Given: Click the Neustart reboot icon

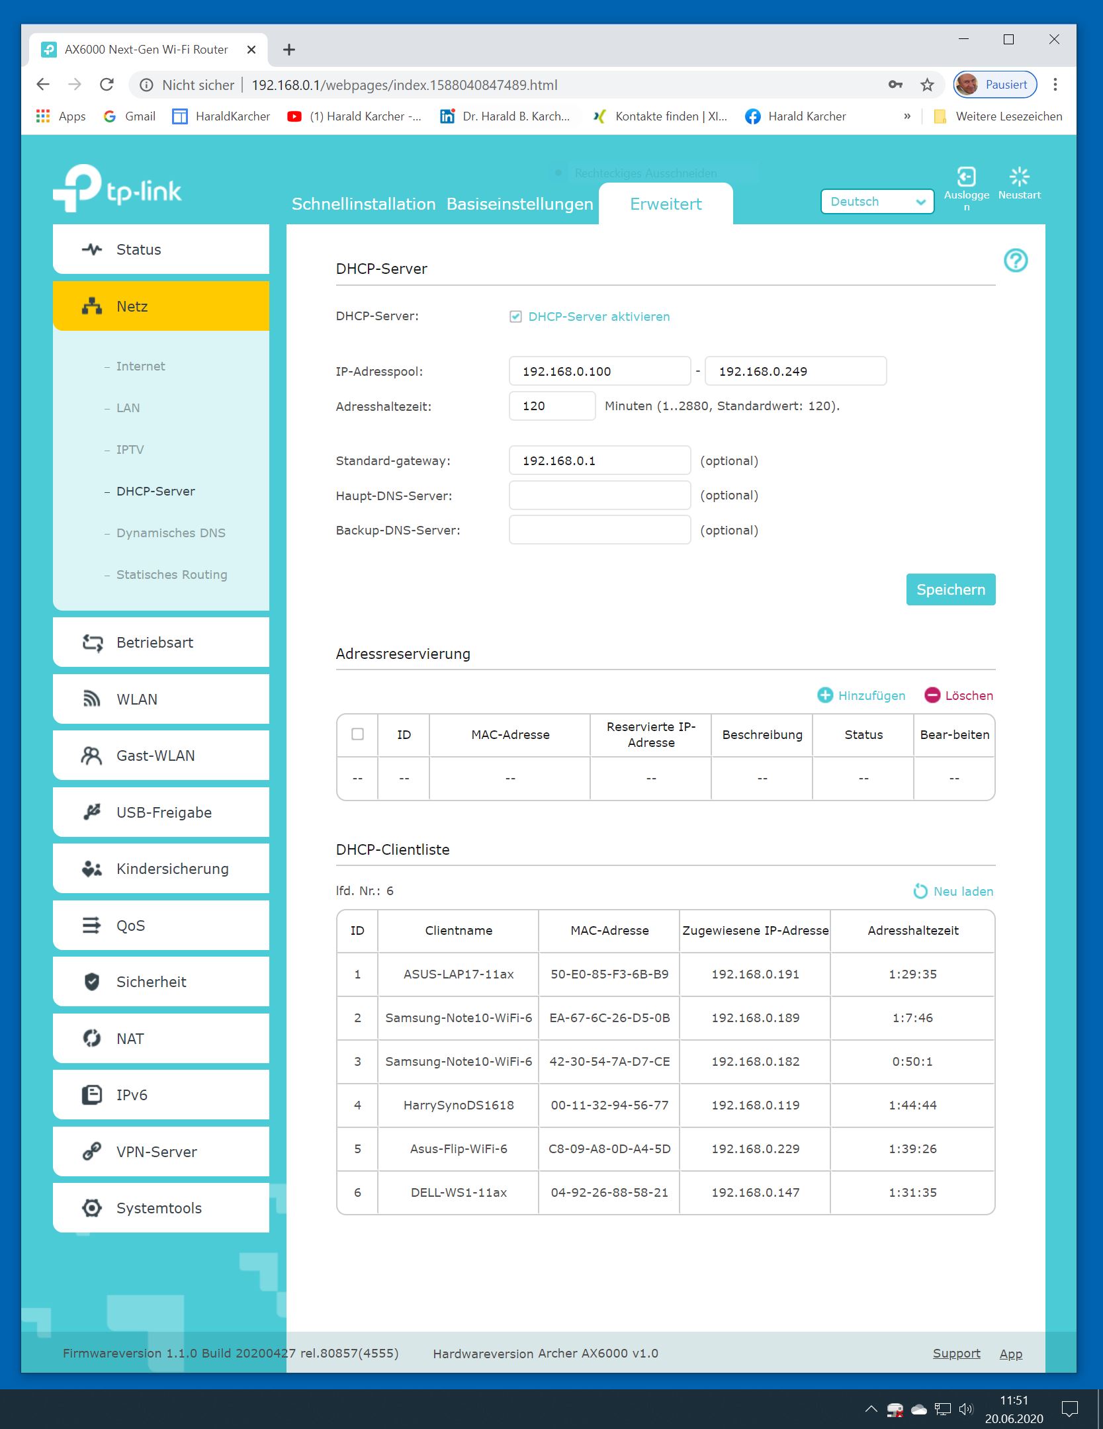Looking at the screenshot, I should pos(1019,177).
